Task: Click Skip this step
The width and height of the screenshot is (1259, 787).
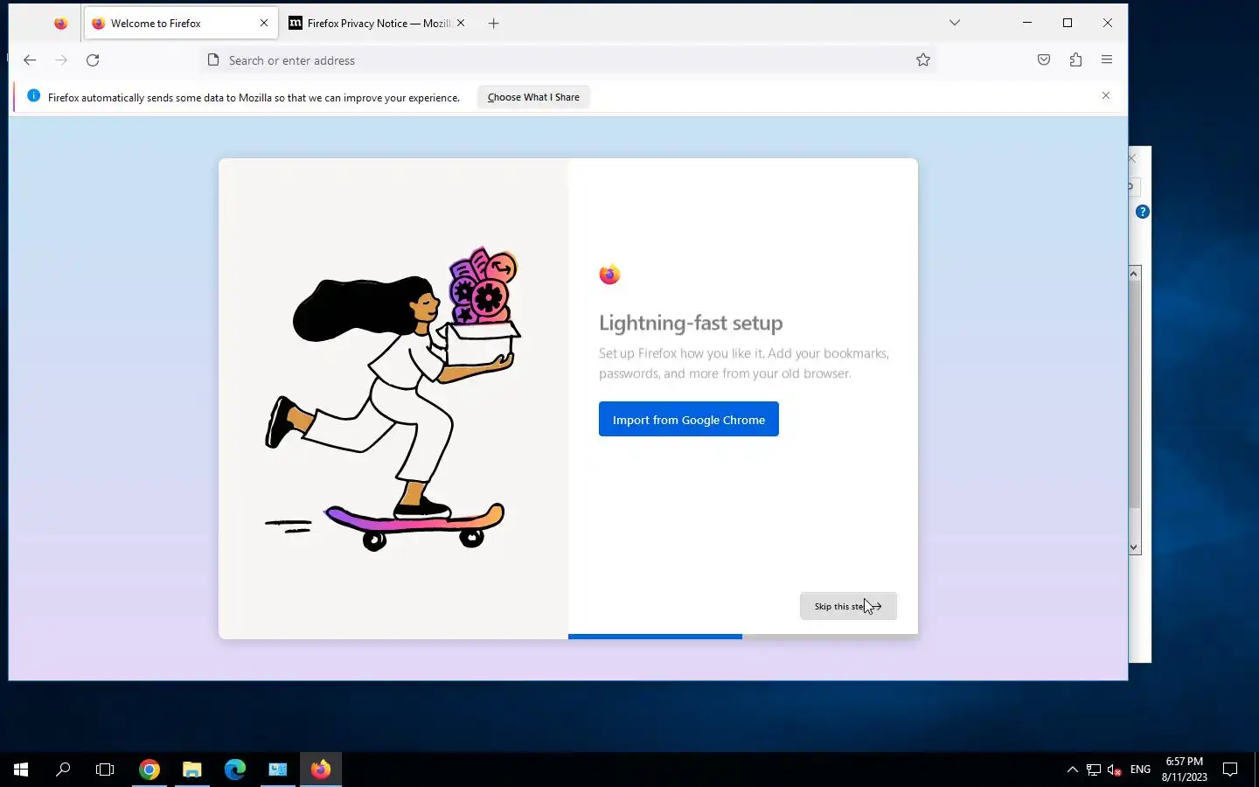Action: coord(848,606)
